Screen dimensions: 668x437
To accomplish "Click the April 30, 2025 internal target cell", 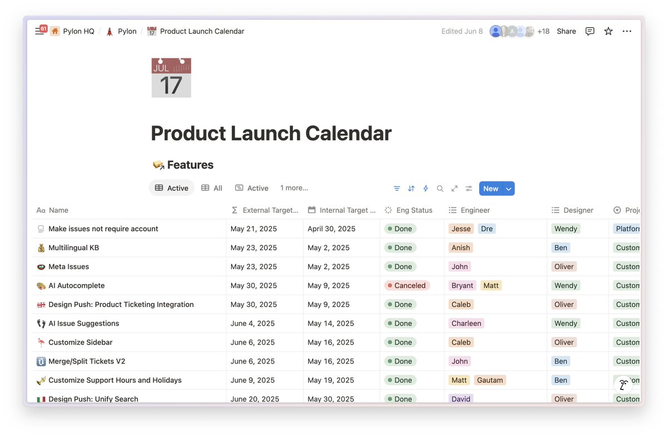I will (x=342, y=229).
